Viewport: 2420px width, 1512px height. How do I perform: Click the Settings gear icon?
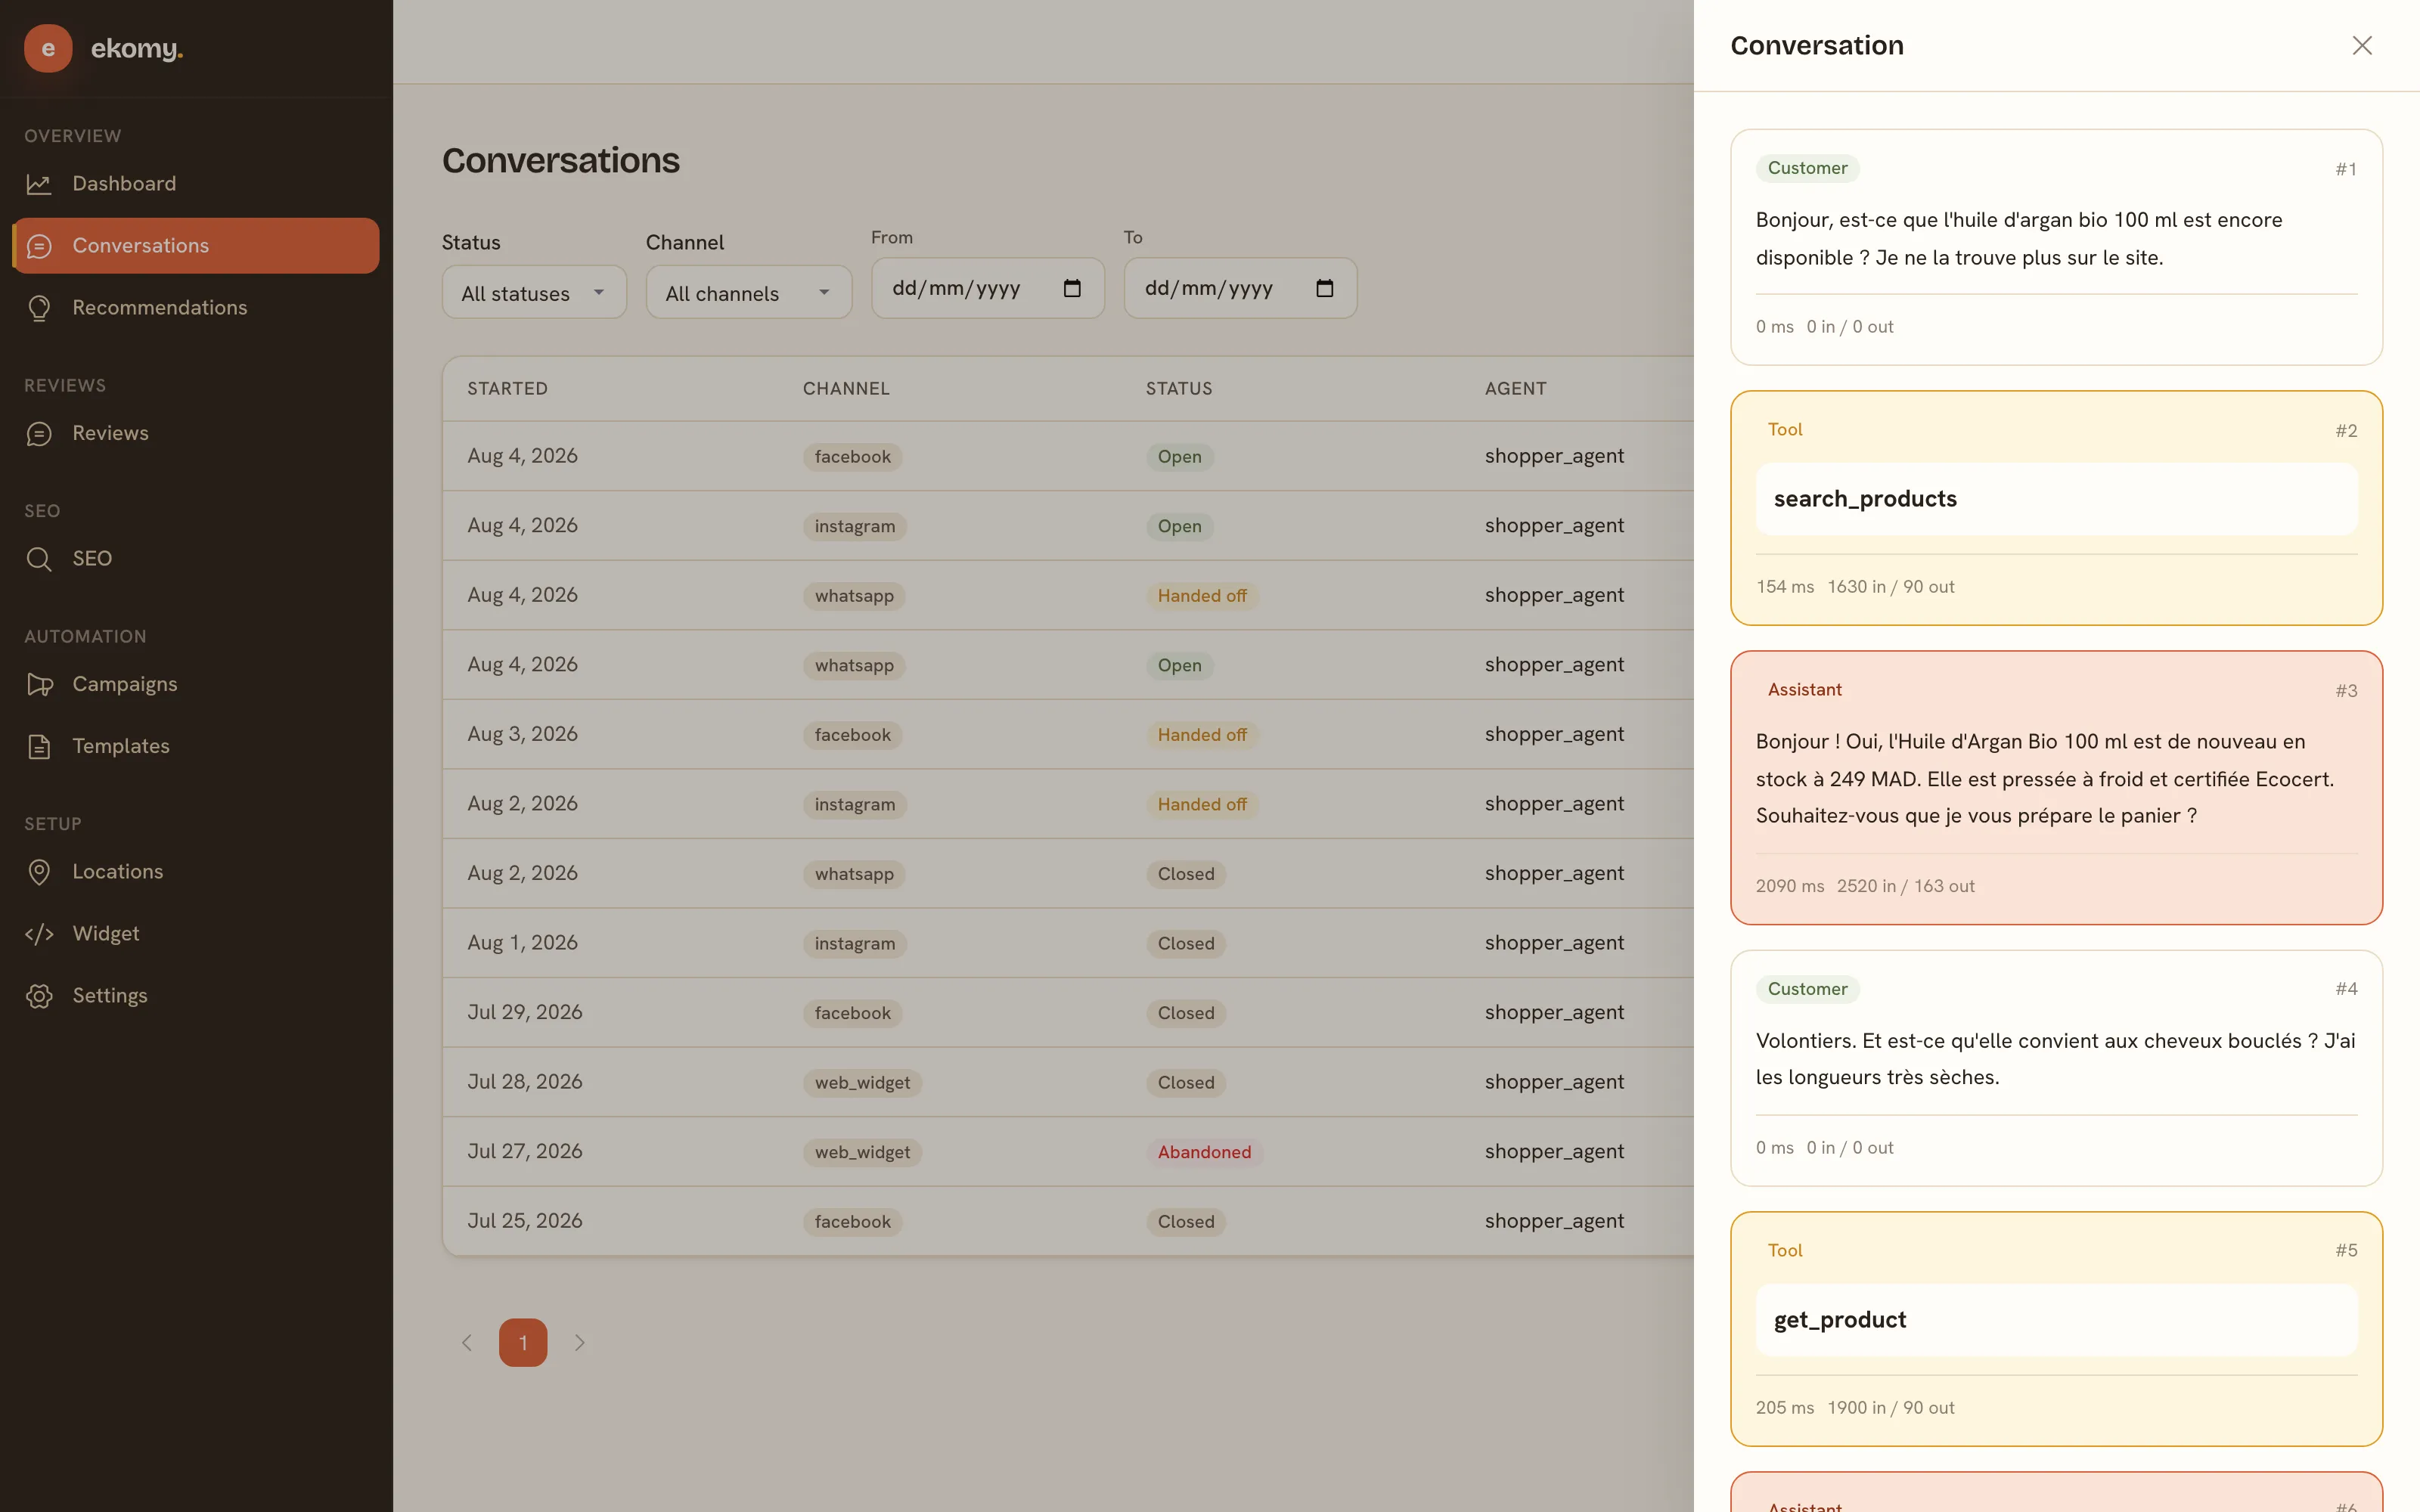tap(39, 996)
